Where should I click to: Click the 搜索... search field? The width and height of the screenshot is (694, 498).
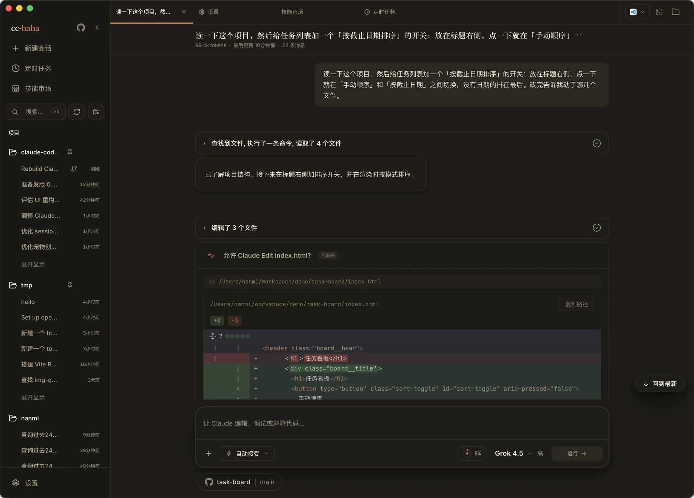[35, 112]
